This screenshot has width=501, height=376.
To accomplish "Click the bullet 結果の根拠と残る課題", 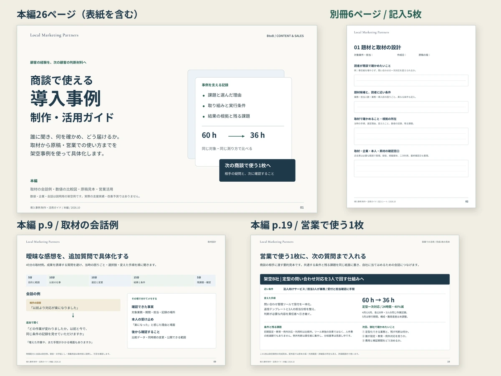I will (x=229, y=116).
